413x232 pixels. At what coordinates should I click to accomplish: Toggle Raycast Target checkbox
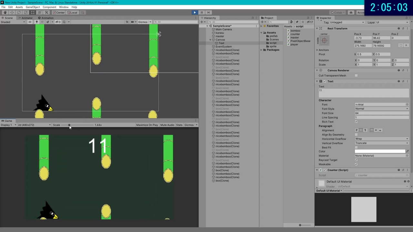pos(356,160)
